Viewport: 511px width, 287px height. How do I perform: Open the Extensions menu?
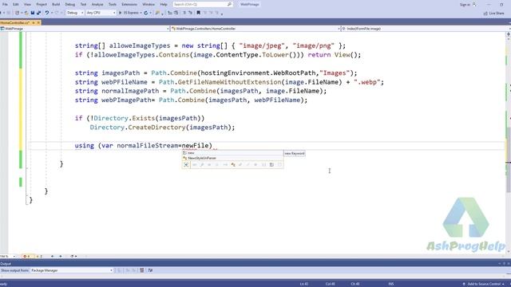[x=129, y=4]
